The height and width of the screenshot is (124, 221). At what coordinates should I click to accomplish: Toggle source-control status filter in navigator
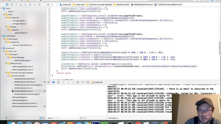coord(44,118)
